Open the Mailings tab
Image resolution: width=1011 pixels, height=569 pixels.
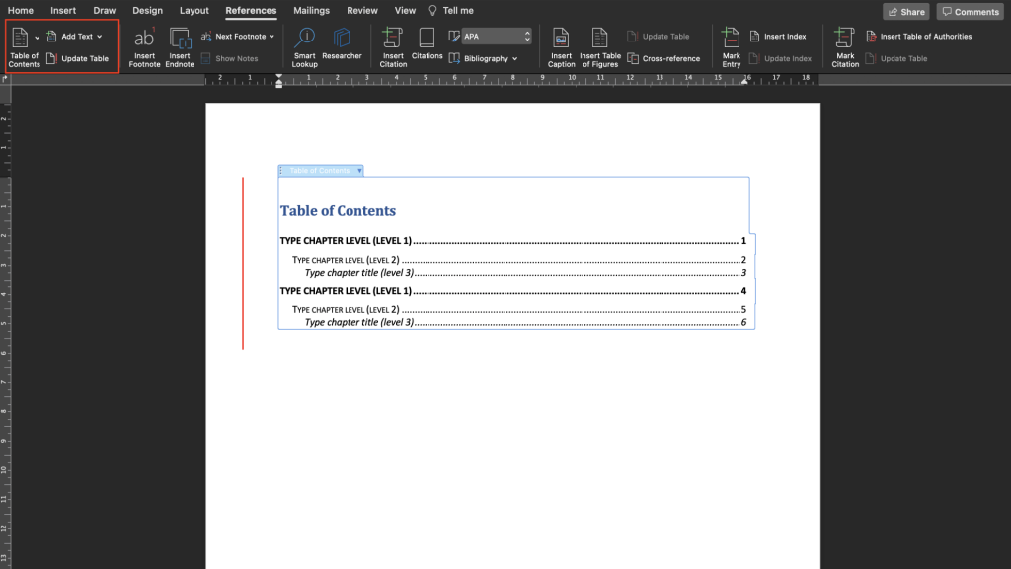click(x=311, y=10)
